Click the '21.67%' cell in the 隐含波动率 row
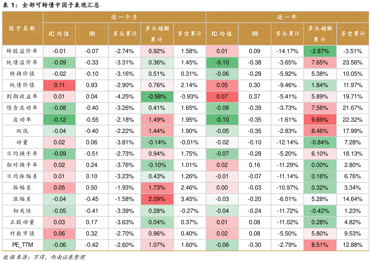The image size is (371, 262). pyautogui.click(x=353, y=108)
